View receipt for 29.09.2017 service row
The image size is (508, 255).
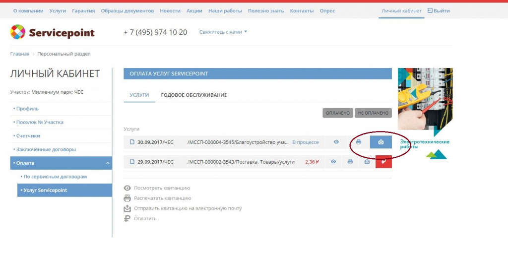(x=333, y=162)
